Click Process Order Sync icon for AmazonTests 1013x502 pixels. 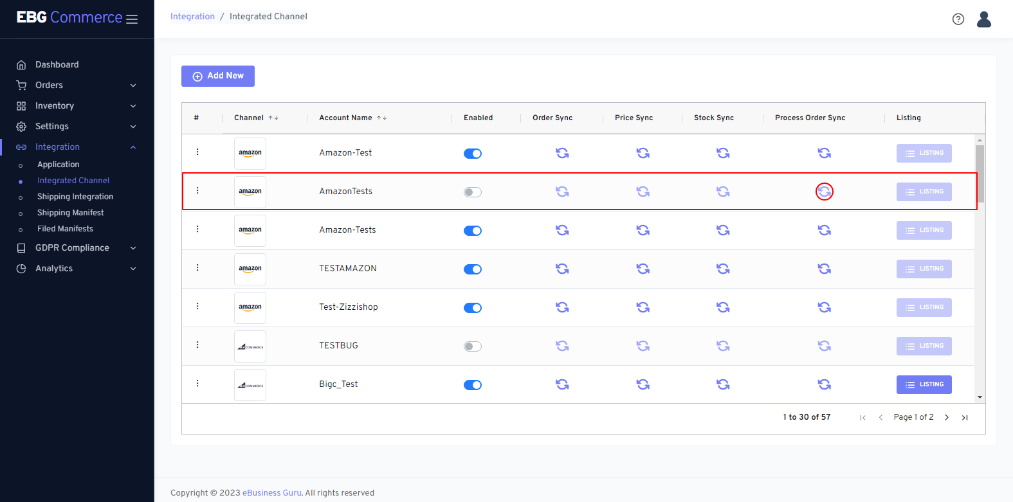coord(824,192)
